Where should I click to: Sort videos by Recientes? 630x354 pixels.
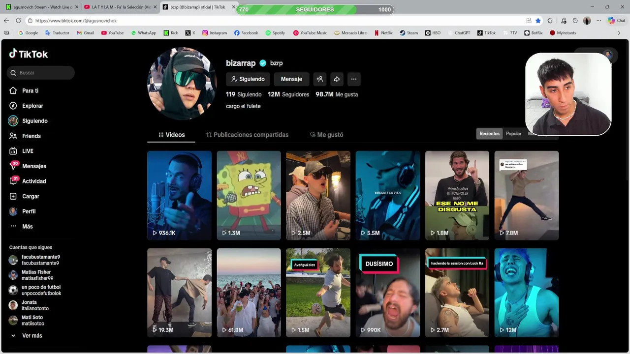tap(489, 134)
